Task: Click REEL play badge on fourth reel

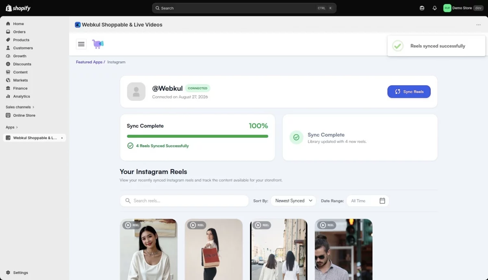Action: [327, 225]
